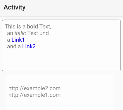Open the blue Link2 hyperlink
The width and height of the screenshot is (123, 110).
pos(29,46)
